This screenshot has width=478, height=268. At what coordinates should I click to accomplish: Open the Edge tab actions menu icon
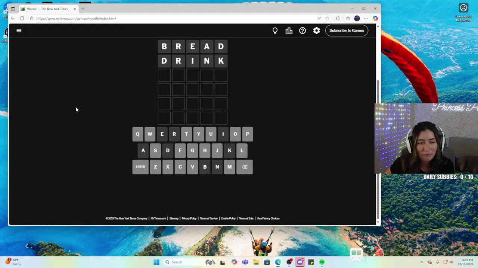13,9
